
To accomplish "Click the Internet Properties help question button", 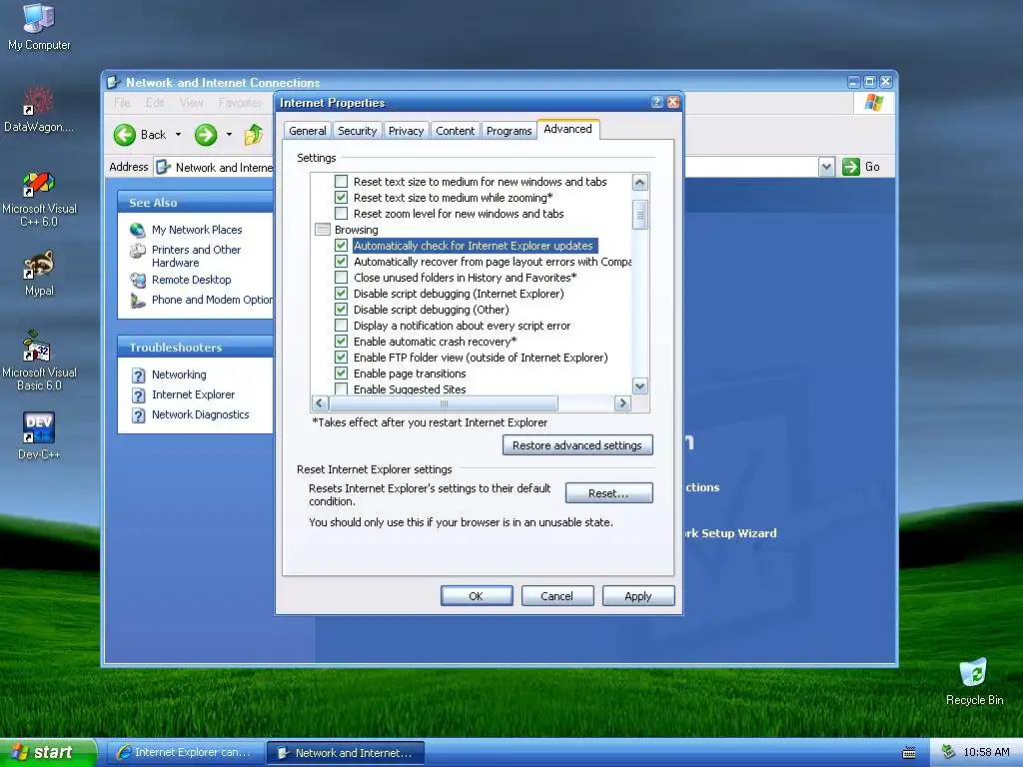I will 657,102.
